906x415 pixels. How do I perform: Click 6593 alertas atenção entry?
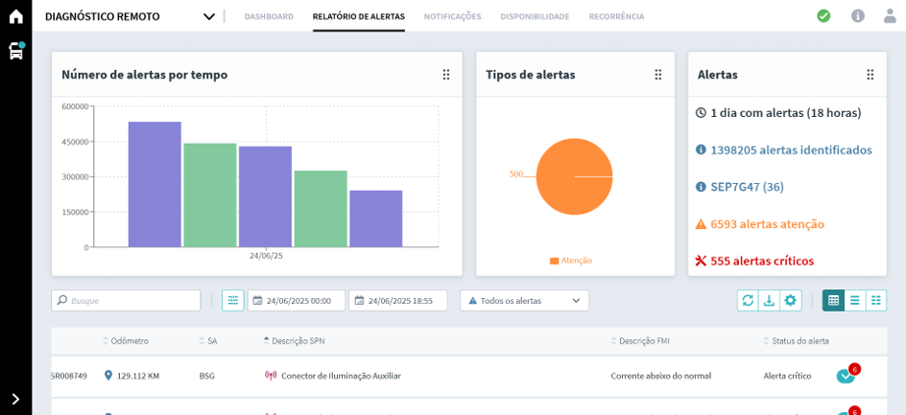click(768, 224)
